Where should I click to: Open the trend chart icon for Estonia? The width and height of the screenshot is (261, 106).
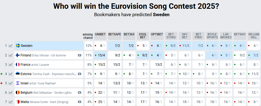tap(11, 74)
